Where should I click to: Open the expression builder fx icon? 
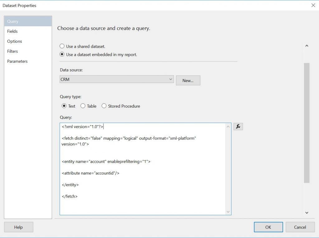click(238, 126)
